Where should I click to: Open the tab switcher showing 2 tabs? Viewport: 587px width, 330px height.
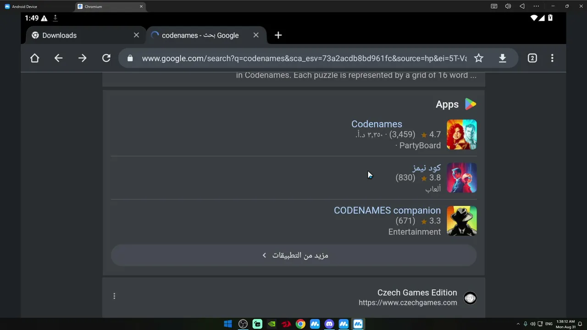tap(532, 58)
